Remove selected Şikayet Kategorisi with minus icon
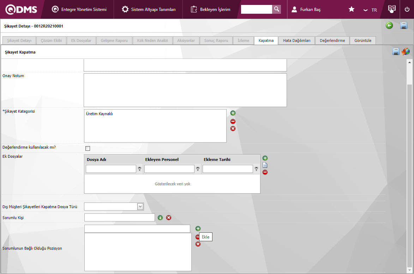 [233, 122]
